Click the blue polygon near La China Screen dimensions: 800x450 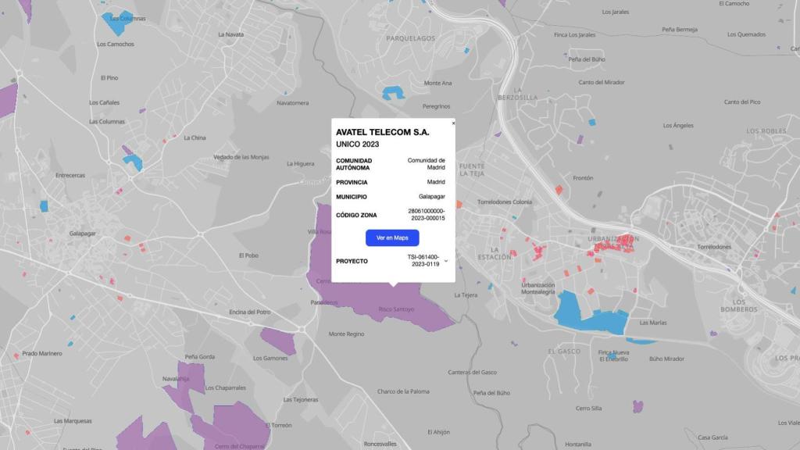click(132, 162)
